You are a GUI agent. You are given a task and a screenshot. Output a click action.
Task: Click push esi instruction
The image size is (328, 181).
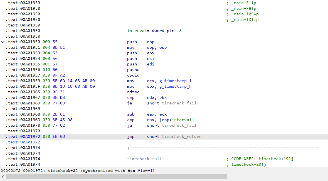pyautogui.click(x=140, y=59)
